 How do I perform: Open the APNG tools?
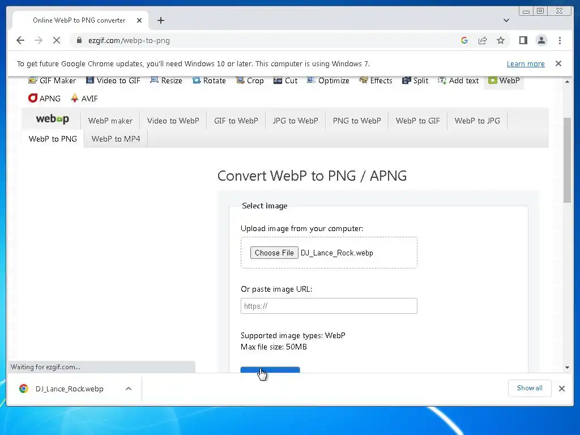(44, 99)
